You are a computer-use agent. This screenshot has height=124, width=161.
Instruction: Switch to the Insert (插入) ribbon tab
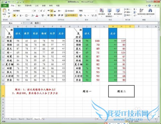[19, 5]
